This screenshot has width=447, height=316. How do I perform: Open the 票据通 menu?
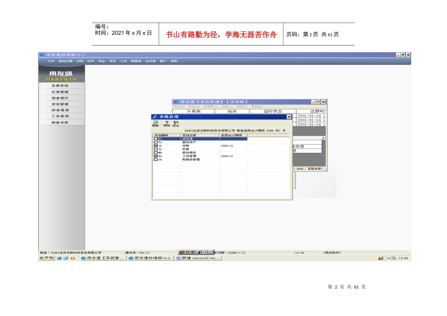click(x=136, y=61)
